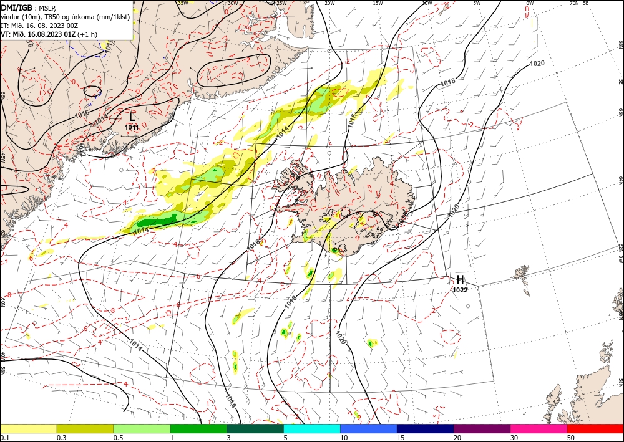Click the navy 15–20 mm legend swatch
Image resolution: width=624 pixels, height=442 pixels.
pyautogui.click(x=425, y=428)
